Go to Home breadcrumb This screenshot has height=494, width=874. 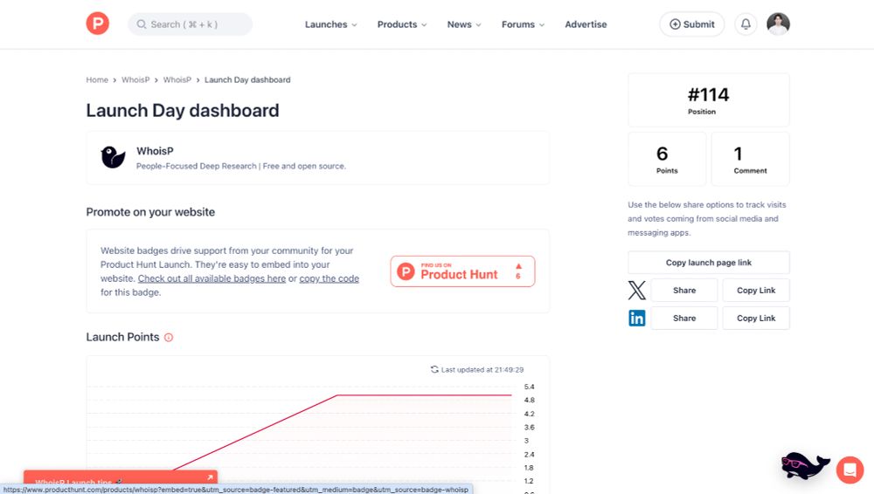[97, 79]
